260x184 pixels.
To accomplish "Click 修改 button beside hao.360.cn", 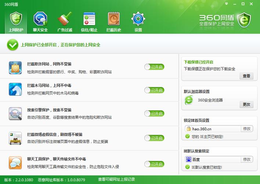I will pos(247,129).
